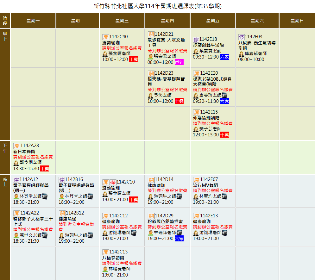Open course 流行MV舞蹈 title
Screen dimensions: 315x280
coord(205,185)
